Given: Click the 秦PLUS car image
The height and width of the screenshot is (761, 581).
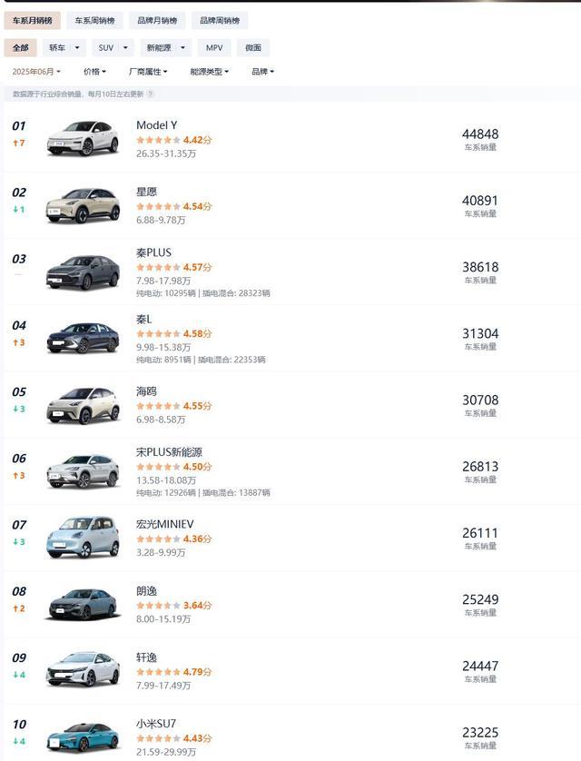Looking at the screenshot, I should (82, 272).
